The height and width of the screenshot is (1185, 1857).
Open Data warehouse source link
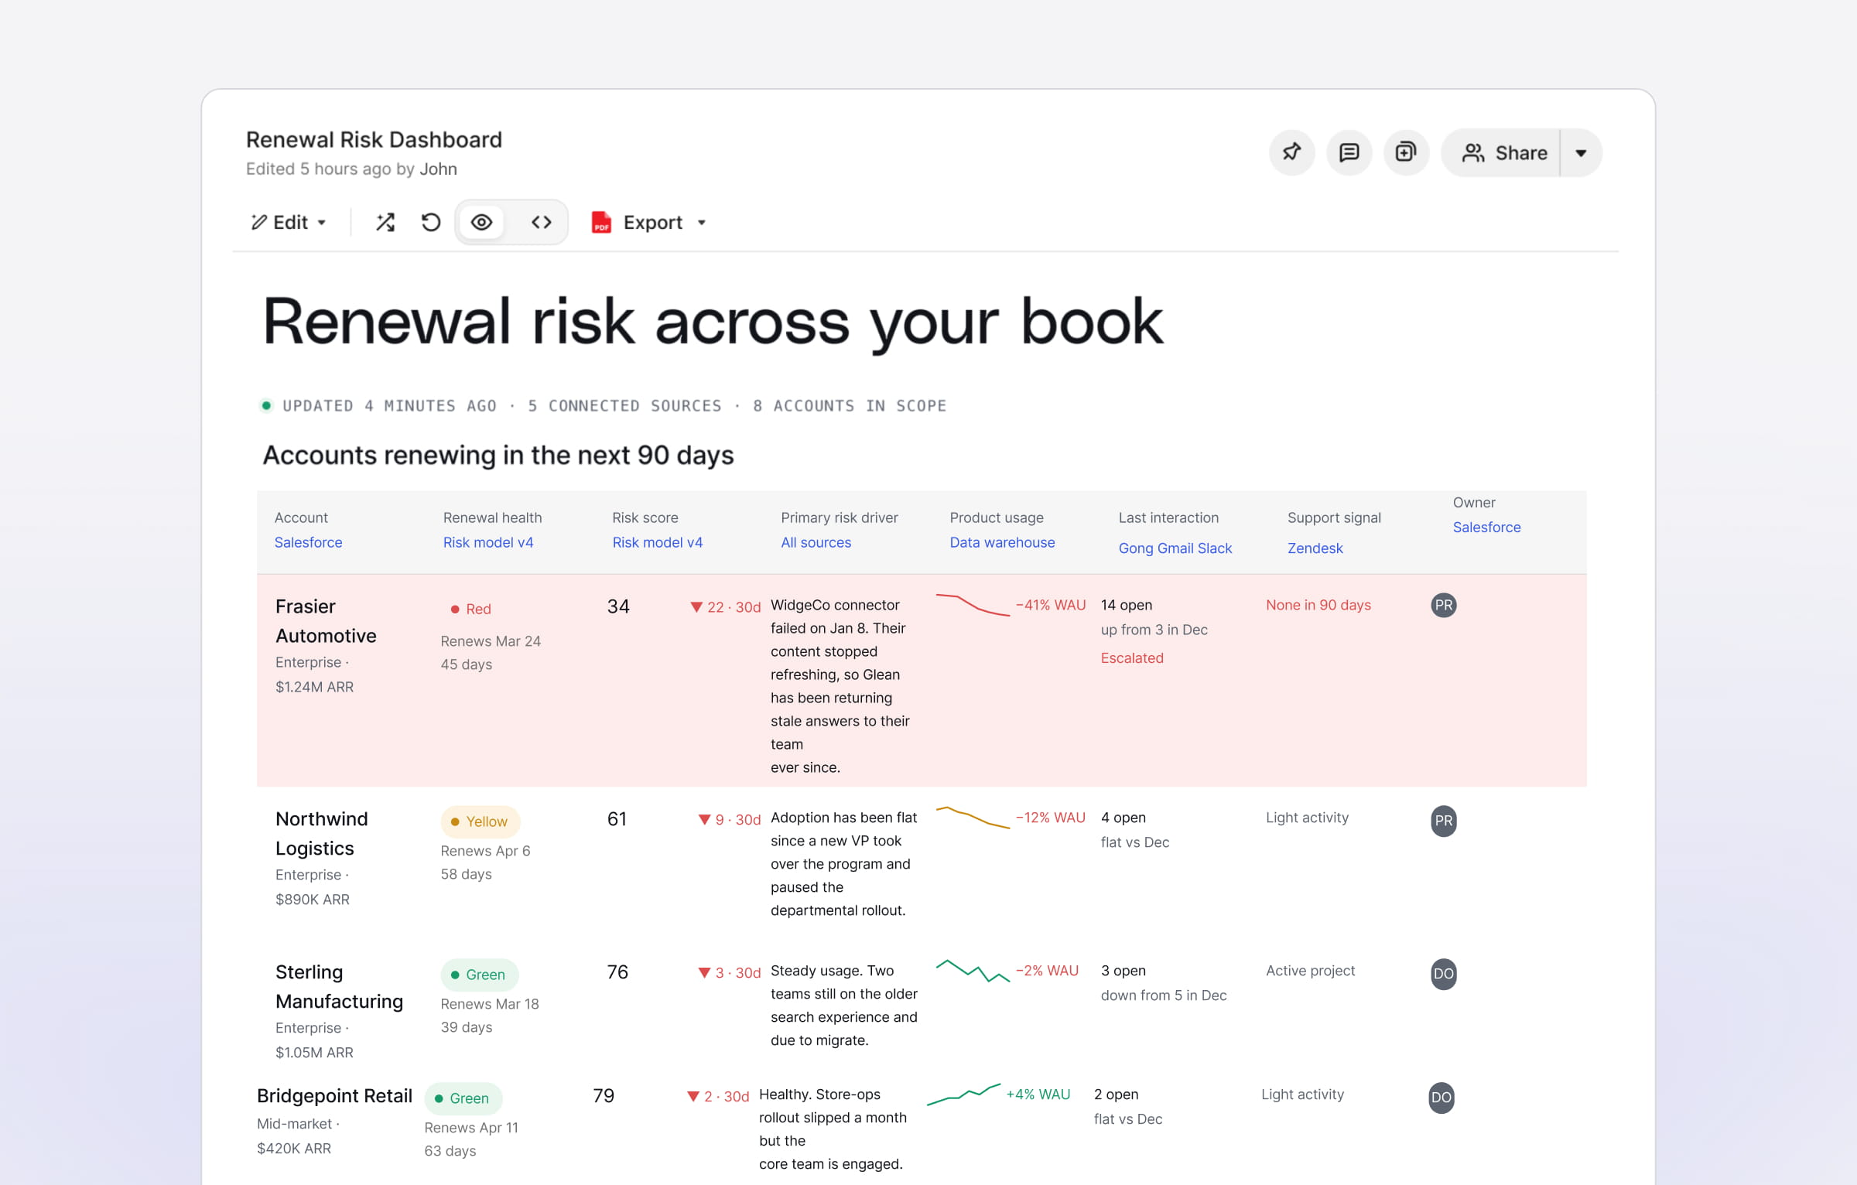pos(1002,542)
